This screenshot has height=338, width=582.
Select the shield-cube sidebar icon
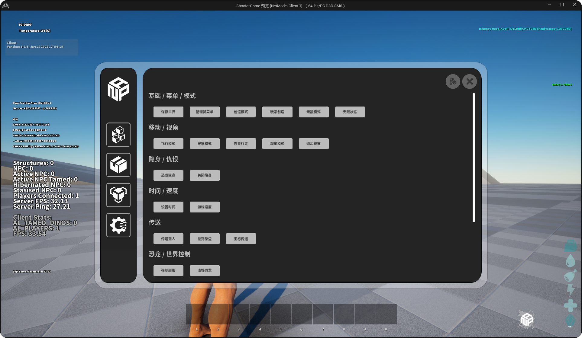pos(118,195)
